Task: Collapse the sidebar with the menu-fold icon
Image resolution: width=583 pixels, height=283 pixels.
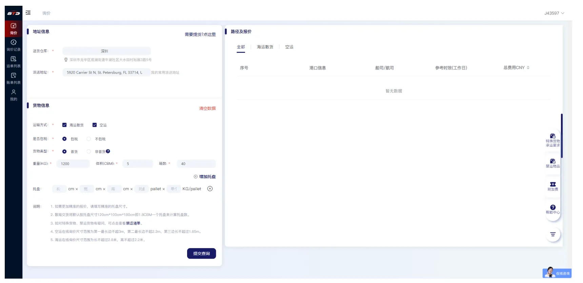Action: 28,13
